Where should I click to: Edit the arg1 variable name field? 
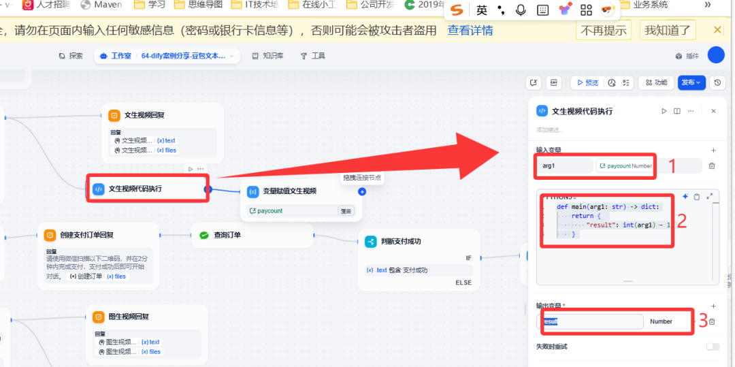[x=565, y=166]
